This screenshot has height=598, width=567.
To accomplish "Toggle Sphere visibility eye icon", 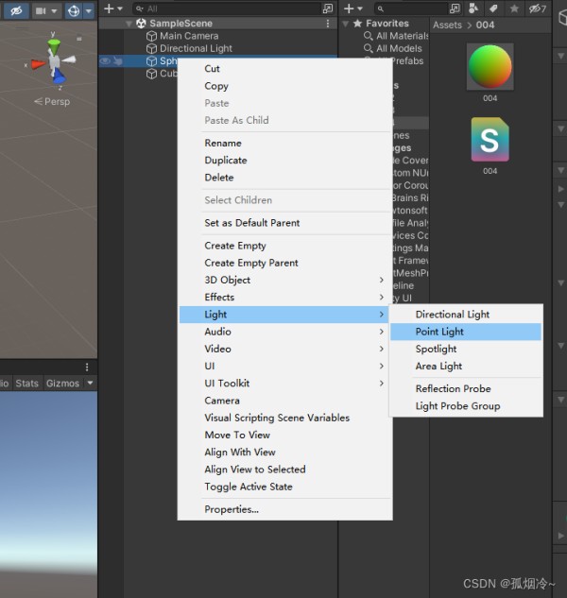I will tap(105, 61).
